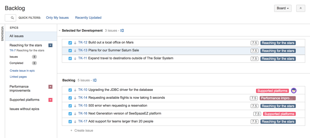
Task: Click the 7.5 estimate badge on TK-13
Action: point(254,51)
